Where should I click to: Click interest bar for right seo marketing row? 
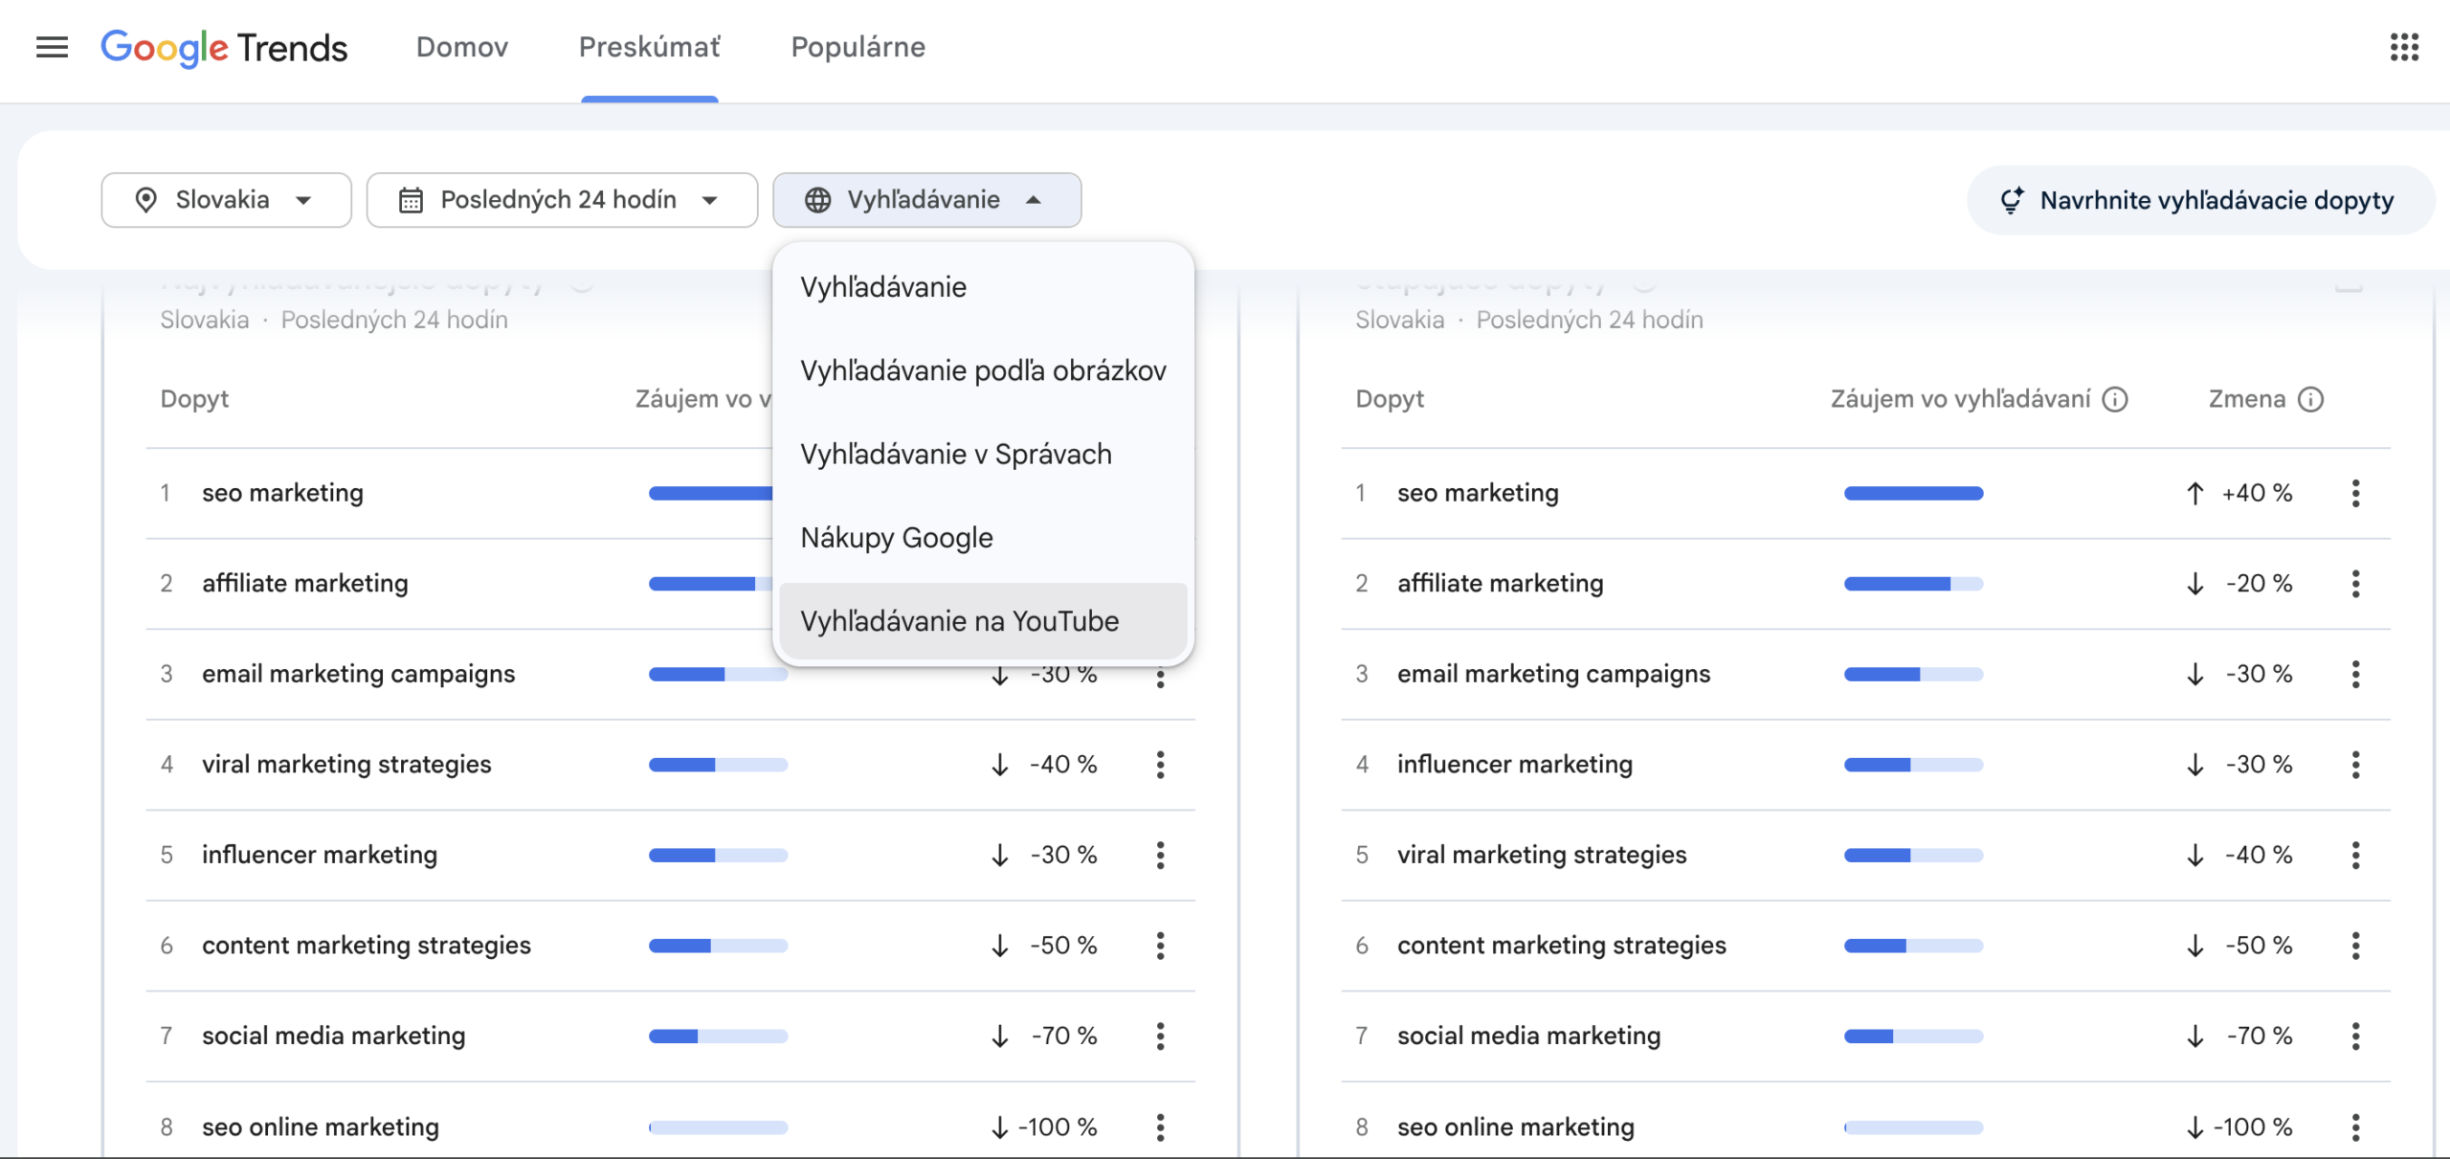tap(1913, 493)
